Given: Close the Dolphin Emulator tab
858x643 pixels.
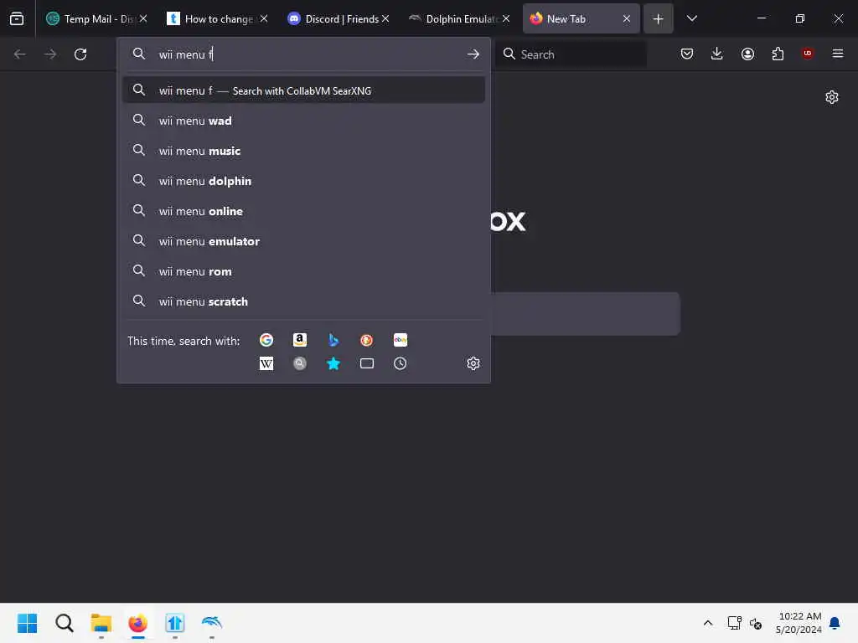Looking at the screenshot, I should [506, 18].
